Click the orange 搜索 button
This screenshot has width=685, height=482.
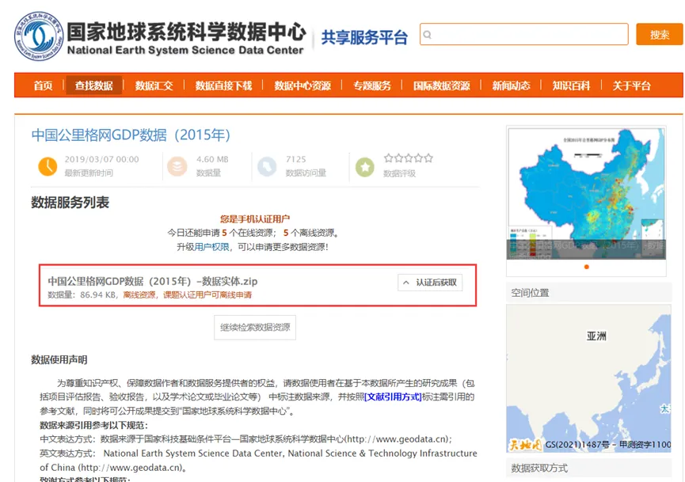(659, 35)
